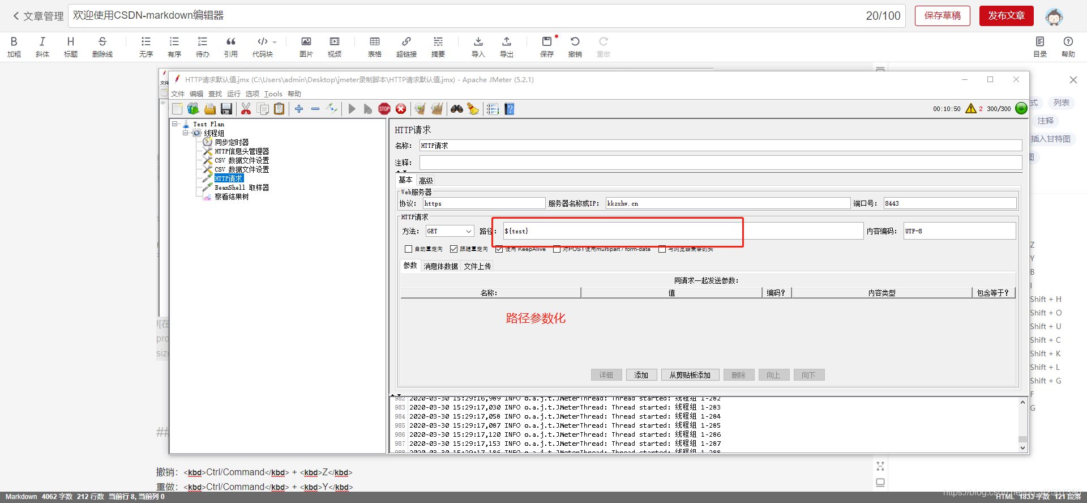
Task: Collapse the 线程组 tree node
Action: [185, 133]
